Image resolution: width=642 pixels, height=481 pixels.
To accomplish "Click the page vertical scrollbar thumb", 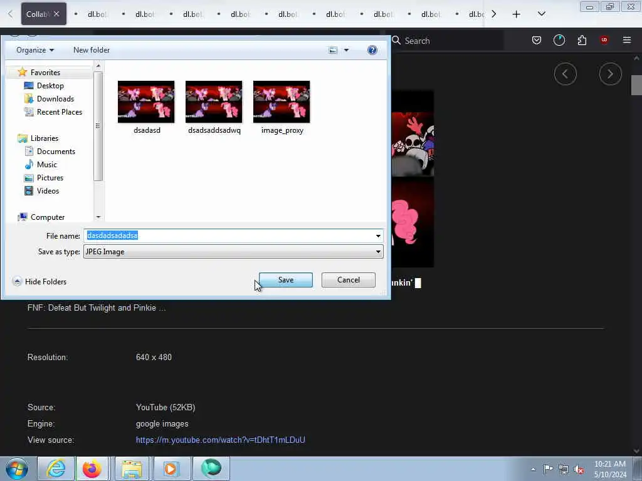I will (x=636, y=85).
